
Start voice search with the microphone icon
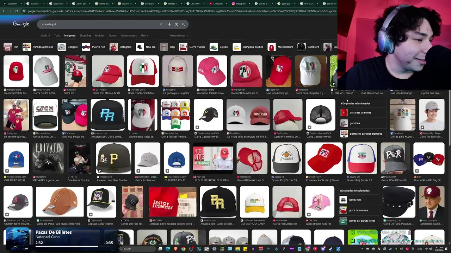click(x=169, y=24)
